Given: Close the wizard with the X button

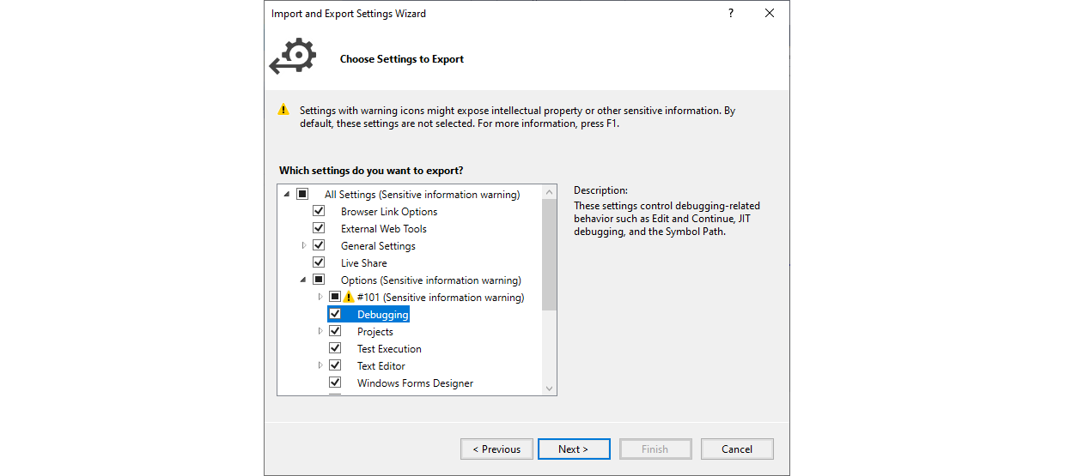Looking at the screenshot, I should click(770, 14).
